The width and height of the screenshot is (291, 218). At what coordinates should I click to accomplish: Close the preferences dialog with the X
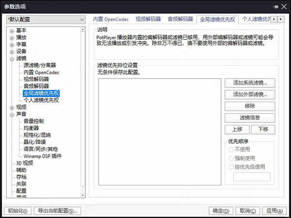tap(284, 7)
